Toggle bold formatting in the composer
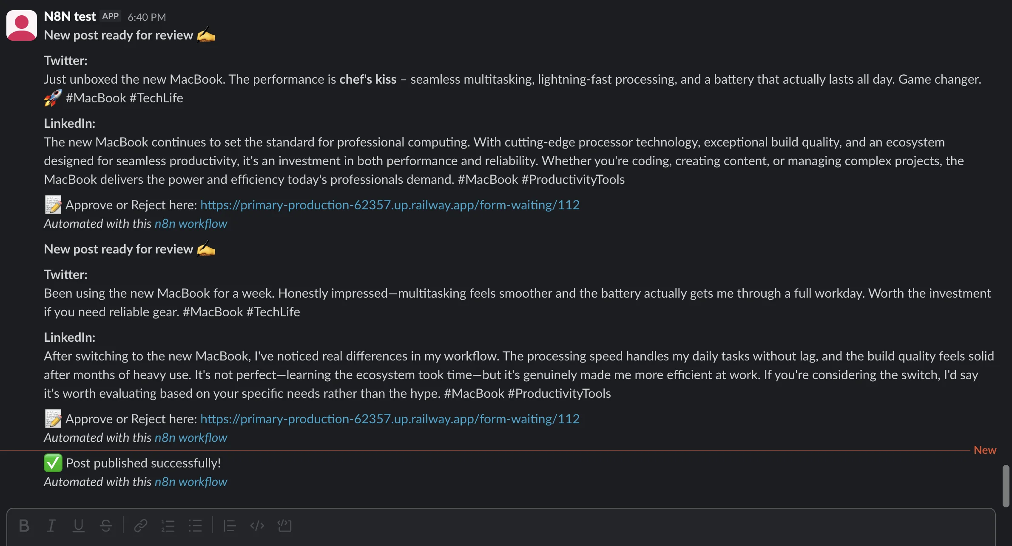The image size is (1012, 546). pos(24,526)
